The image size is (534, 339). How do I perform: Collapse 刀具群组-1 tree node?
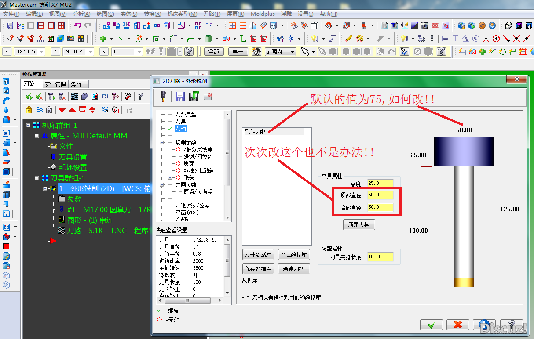point(37,178)
